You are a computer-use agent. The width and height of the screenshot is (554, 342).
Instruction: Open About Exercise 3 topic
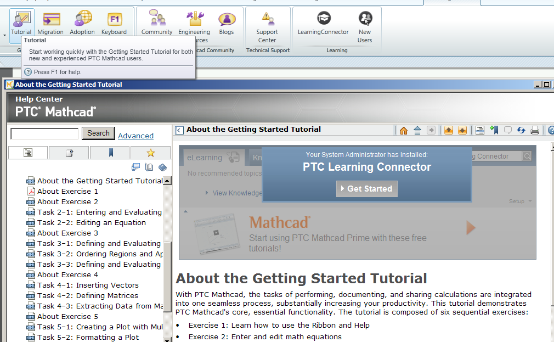point(68,233)
